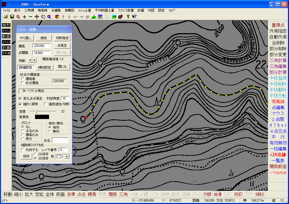This screenshot has width=289, height=204.
Task: Select the red magnifier zoom icon
Action: click(x=18, y=17)
